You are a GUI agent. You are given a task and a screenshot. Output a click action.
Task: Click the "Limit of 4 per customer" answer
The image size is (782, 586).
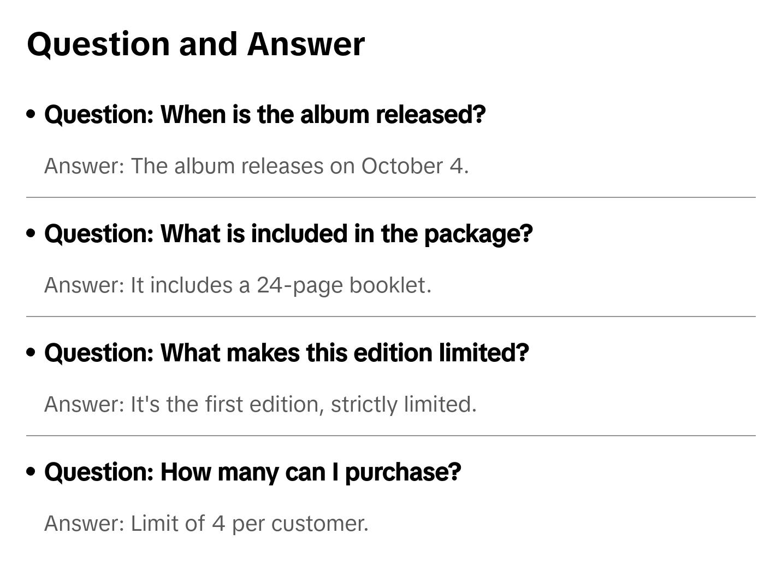click(206, 524)
